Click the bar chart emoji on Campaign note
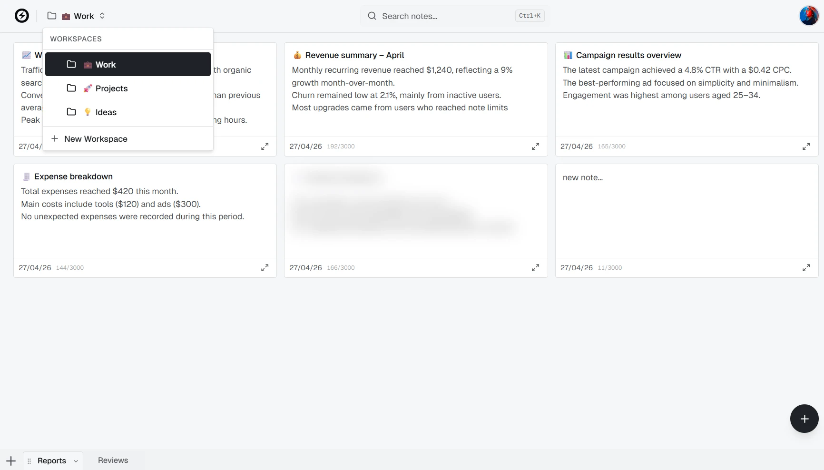Screen dimensions: 824x470 (x=568, y=55)
